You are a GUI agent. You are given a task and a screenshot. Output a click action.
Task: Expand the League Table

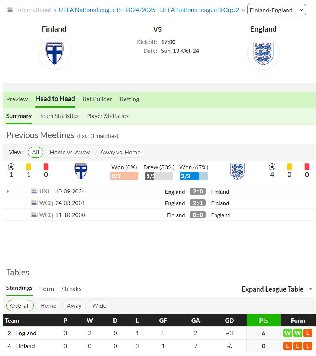point(277,289)
